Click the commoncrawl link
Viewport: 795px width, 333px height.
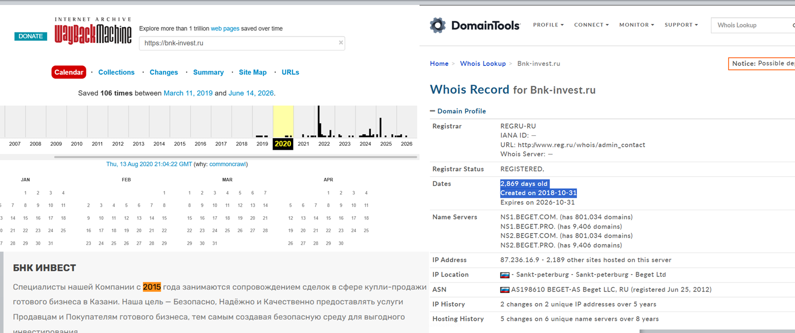point(227,164)
